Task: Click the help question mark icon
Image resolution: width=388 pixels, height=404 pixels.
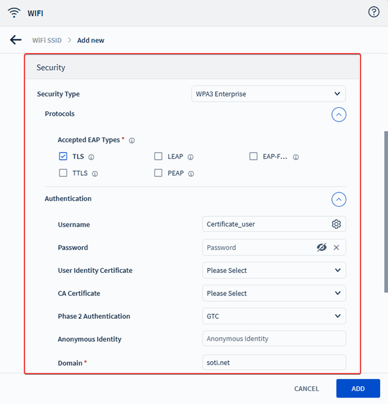Action: tap(374, 12)
